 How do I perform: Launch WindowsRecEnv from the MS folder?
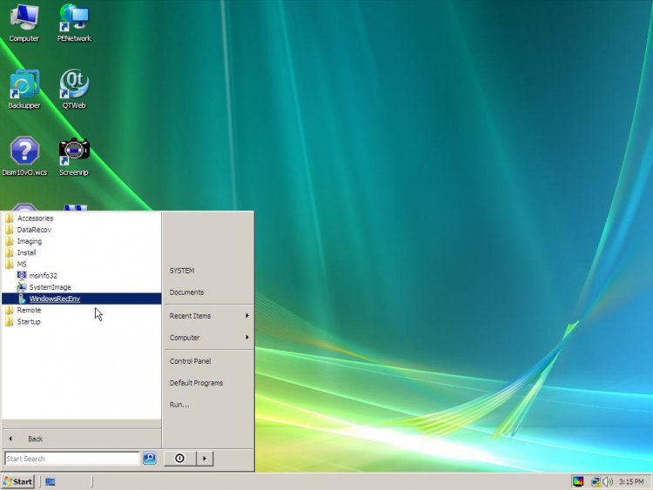82,299
